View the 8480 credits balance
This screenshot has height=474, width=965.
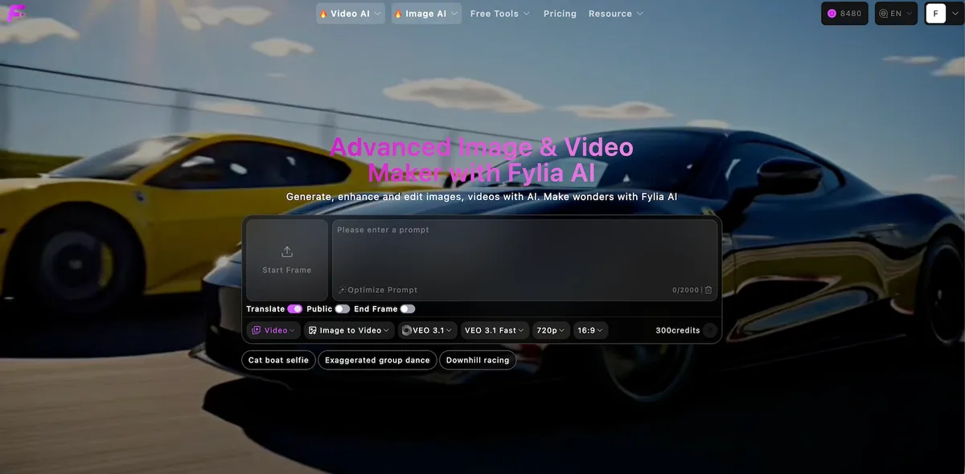click(x=845, y=14)
